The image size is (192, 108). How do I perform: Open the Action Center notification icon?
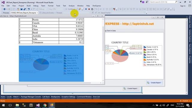coord(188,105)
